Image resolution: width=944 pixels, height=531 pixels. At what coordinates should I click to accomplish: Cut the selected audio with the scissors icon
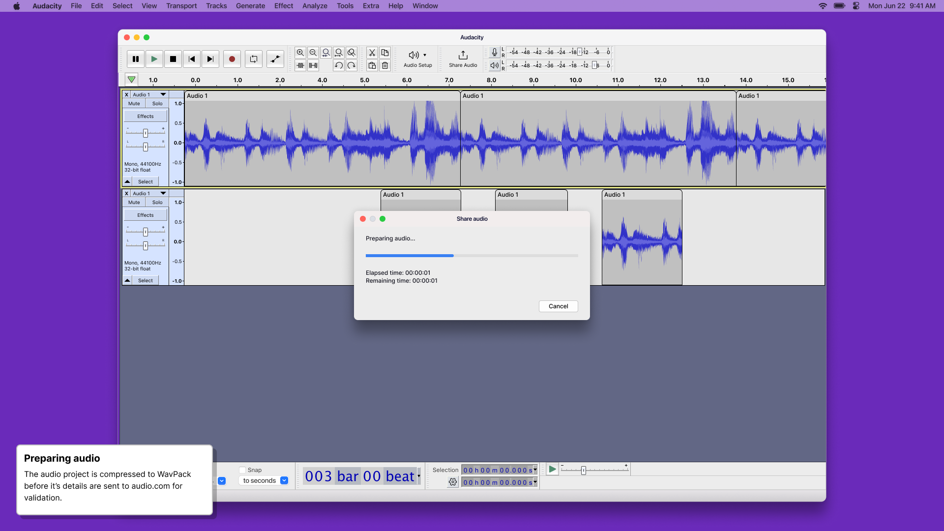pos(372,53)
